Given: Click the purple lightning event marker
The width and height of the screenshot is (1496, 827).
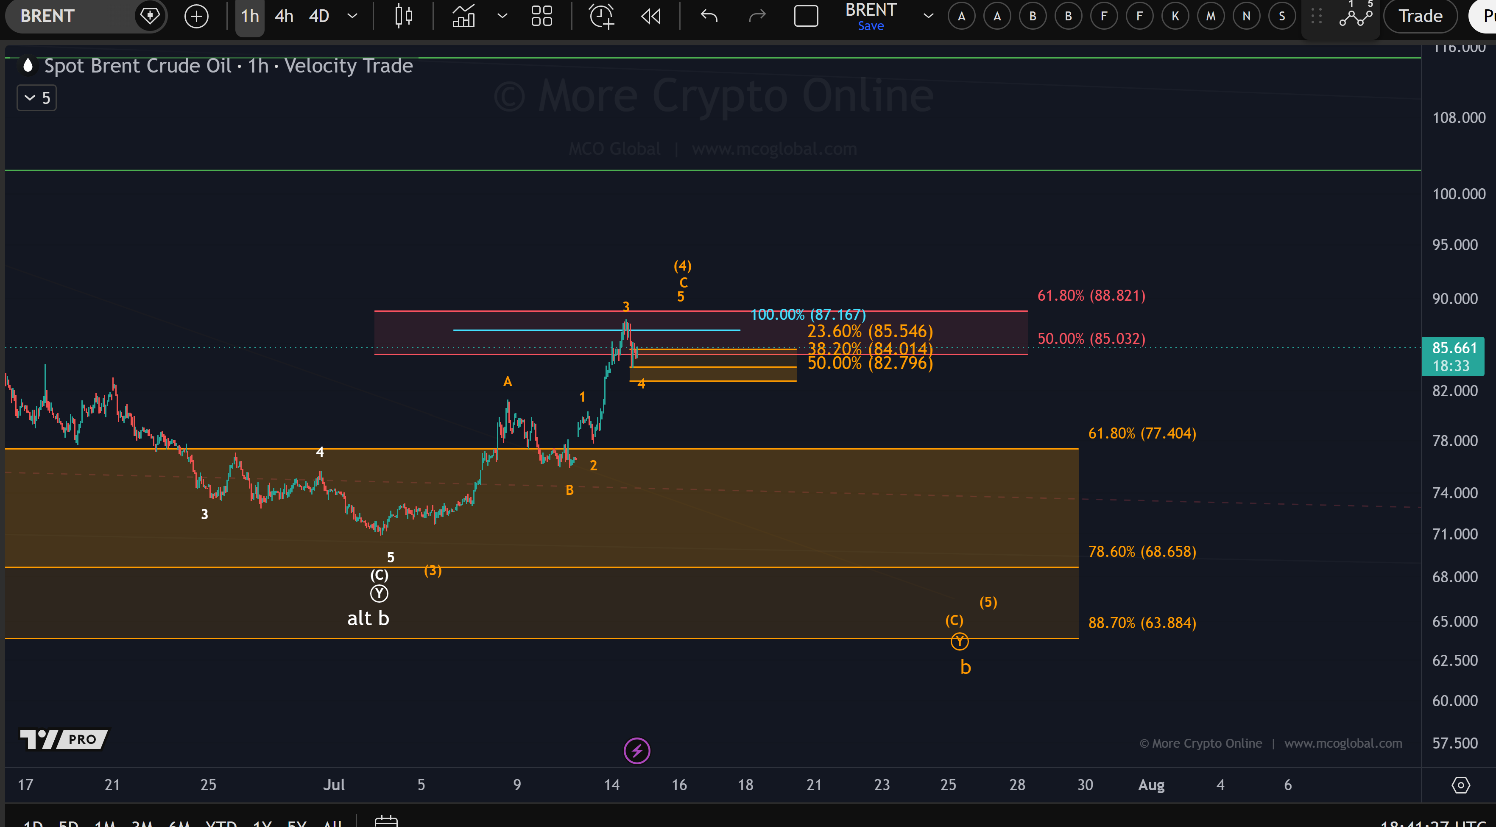Looking at the screenshot, I should (x=636, y=751).
